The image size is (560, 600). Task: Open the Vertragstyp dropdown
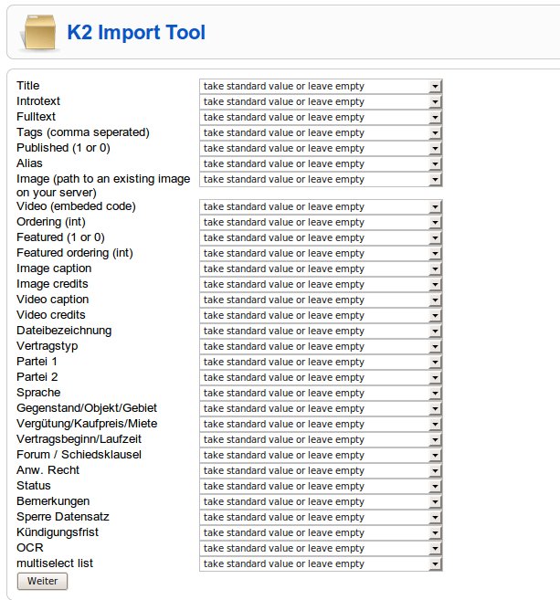click(321, 346)
